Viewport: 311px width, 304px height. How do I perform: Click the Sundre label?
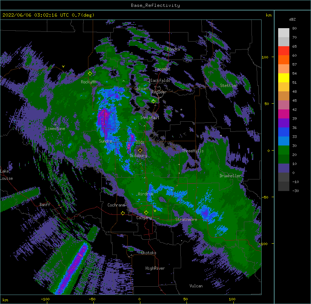point(105,141)
